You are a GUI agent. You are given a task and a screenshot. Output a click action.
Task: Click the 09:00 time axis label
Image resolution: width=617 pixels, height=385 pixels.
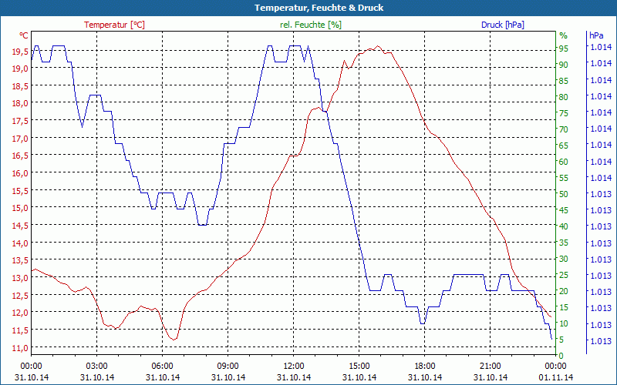pos(228,367)
